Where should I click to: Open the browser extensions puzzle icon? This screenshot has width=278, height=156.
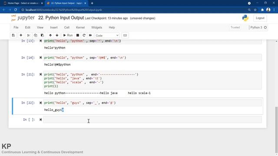tap(262, 10)
